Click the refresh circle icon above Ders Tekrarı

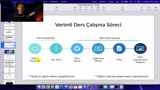click(x=77, y=48)
